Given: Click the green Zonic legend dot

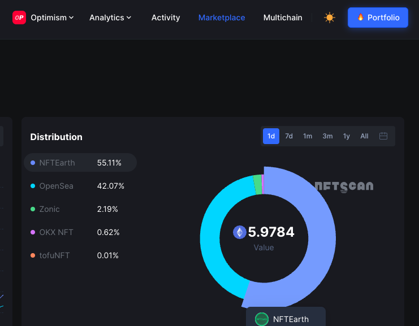Looking at the screenshot, I should 33,209.
